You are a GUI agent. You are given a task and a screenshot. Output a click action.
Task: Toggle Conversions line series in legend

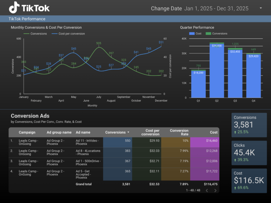click(x=35, y=34)
